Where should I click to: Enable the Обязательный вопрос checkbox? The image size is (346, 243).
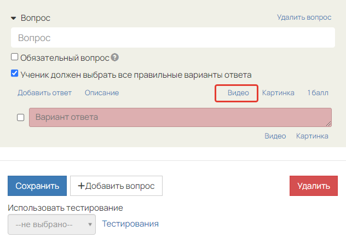click(x=15, y=57)
